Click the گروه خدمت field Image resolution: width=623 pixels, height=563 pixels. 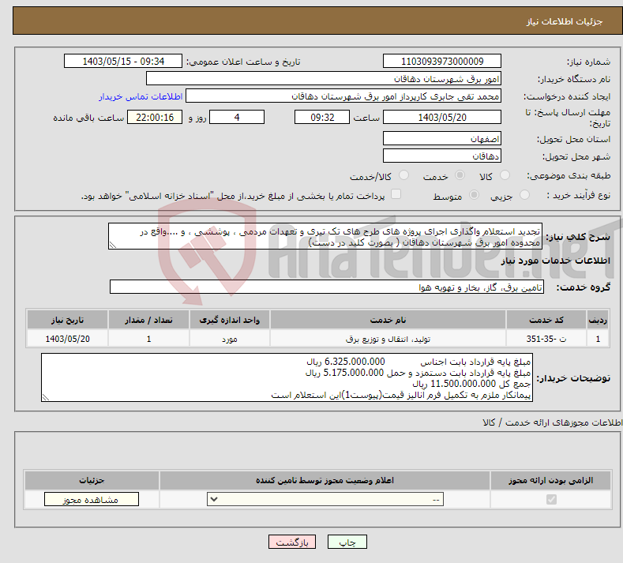[327, 287]
